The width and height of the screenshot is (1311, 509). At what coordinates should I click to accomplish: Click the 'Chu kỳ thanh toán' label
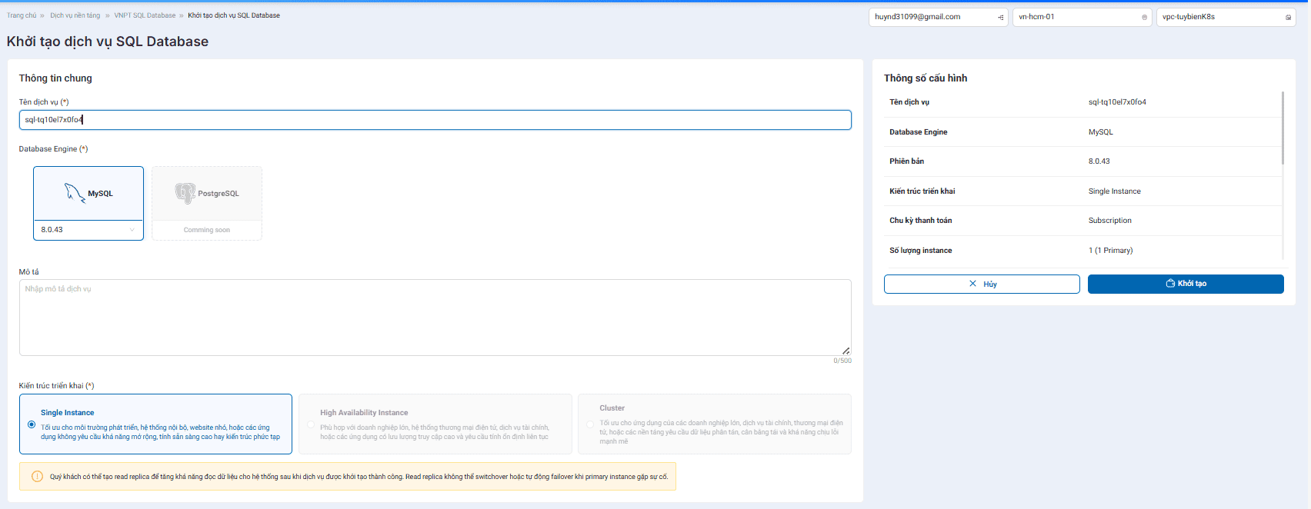[921, 221]
